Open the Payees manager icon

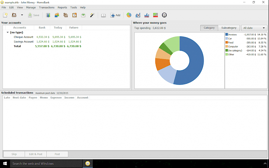click(x=57, y=15)
